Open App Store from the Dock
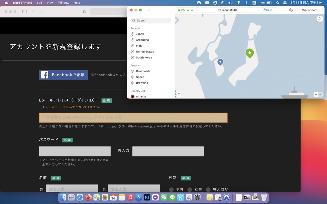The height and width of the screenshot is (204, 327). tap(139, 197)
